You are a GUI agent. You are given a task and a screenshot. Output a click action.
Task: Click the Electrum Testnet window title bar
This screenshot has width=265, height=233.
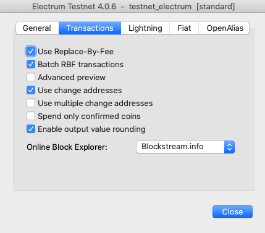(132, 6)
